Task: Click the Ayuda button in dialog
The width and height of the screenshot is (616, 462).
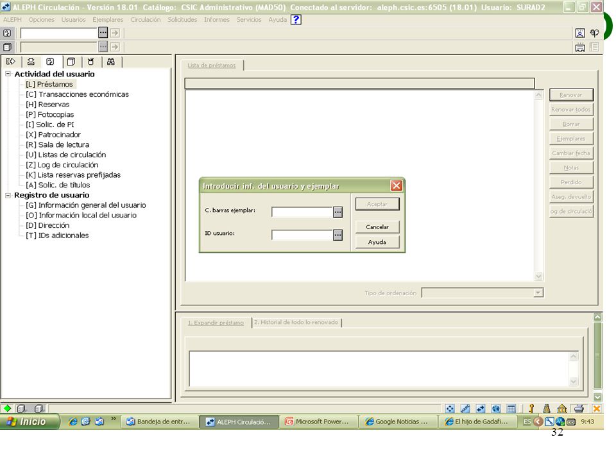Action: pos(377,242)
